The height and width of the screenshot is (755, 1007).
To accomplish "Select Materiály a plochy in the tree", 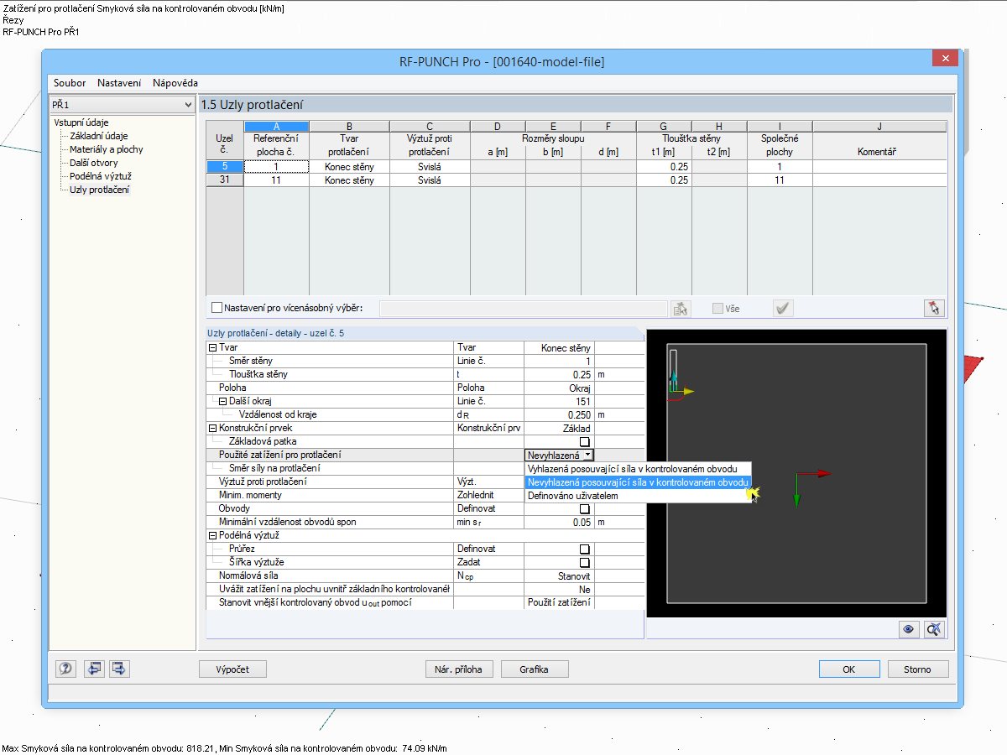I will pyautogui.click(x=107, y=149).
